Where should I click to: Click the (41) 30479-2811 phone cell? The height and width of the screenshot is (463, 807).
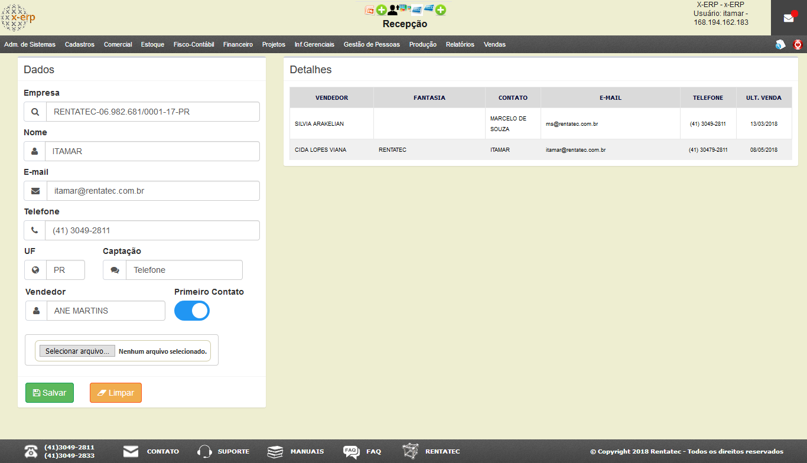(x=708, y=150)
